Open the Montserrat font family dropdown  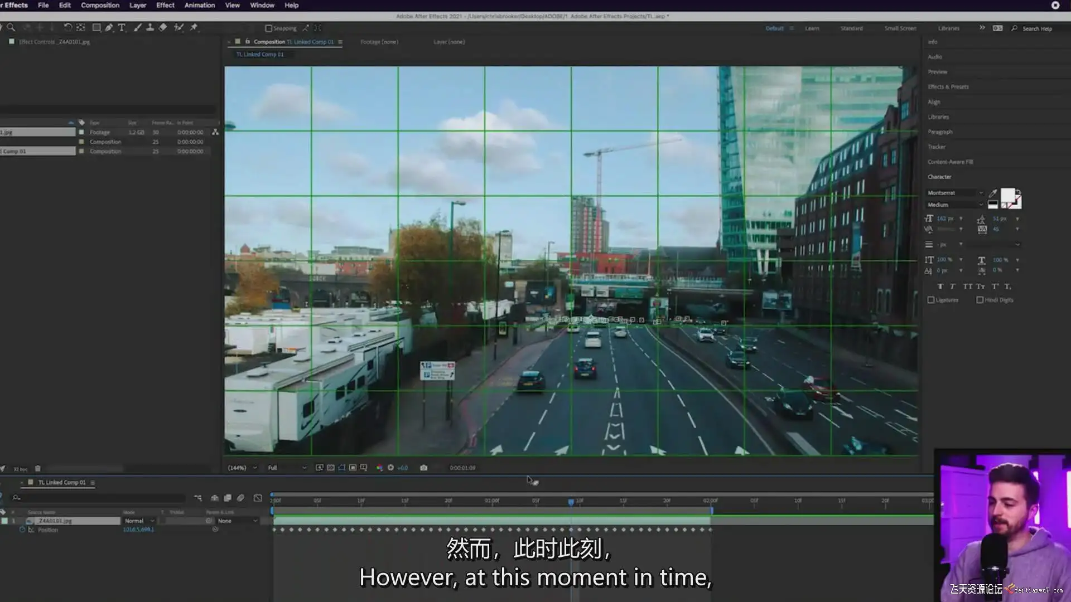[x=955, y=193]
